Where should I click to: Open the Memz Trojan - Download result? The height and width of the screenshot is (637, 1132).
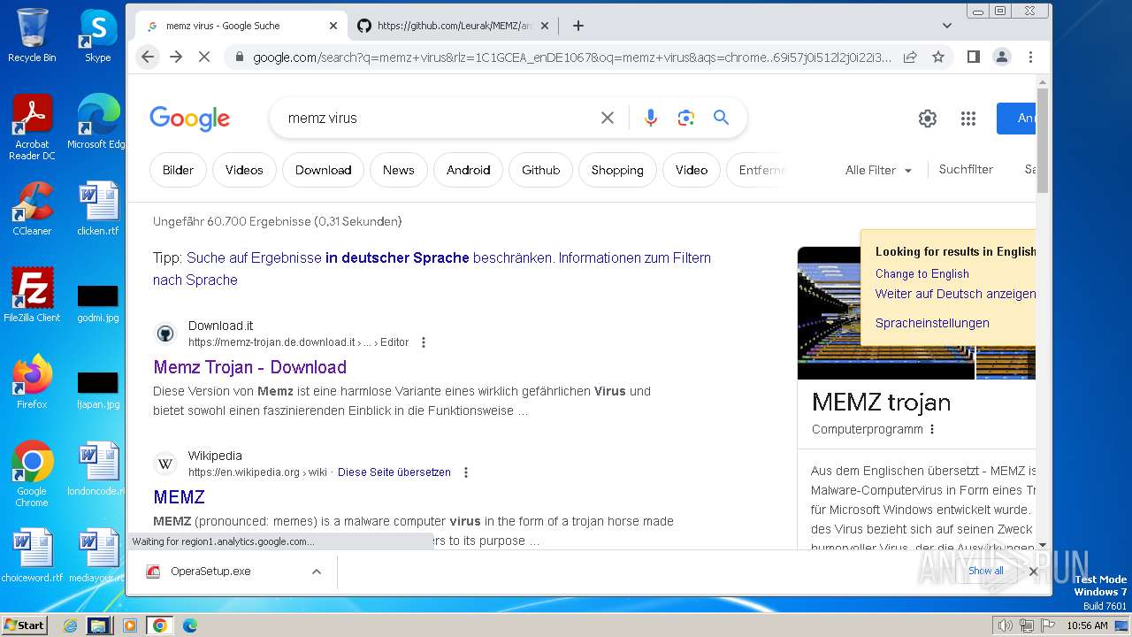click(249, 367)
